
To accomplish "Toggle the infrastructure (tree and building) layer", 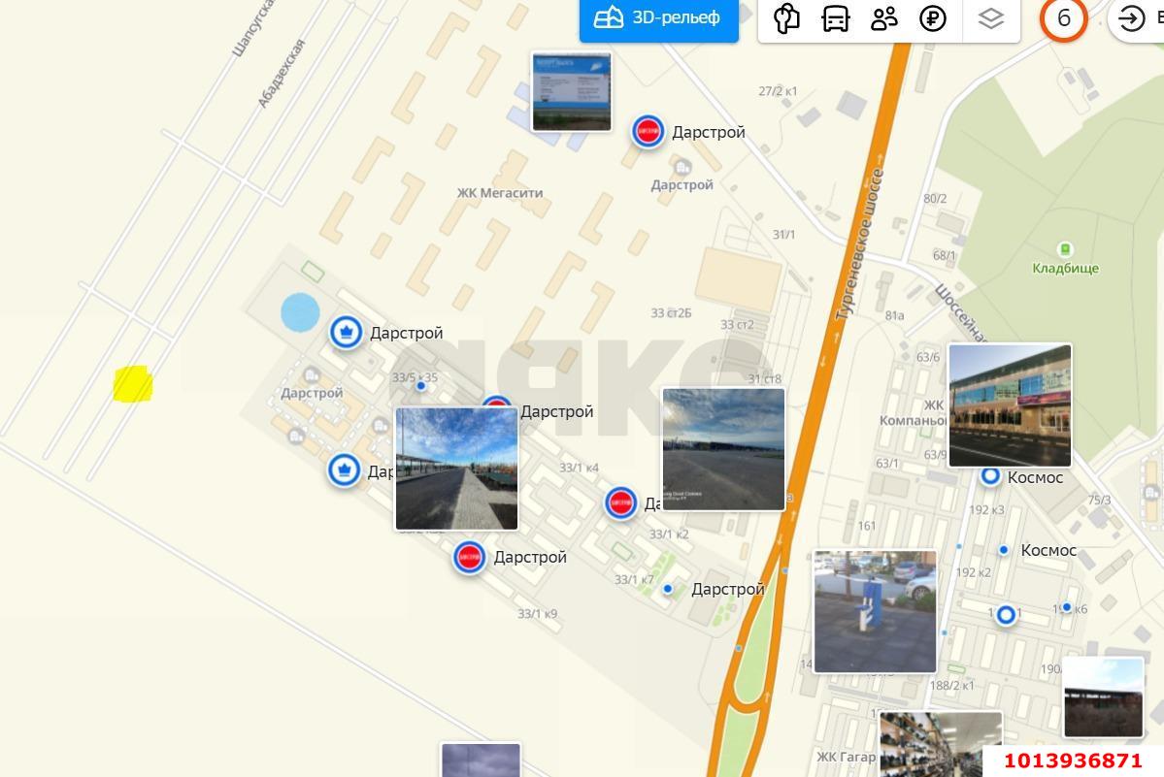I will click(x=786, y=18).
